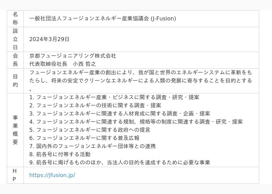This screenshot has height=194, width=272.
Task: Click the 設立日 row header cell
Action: (15, 39)
